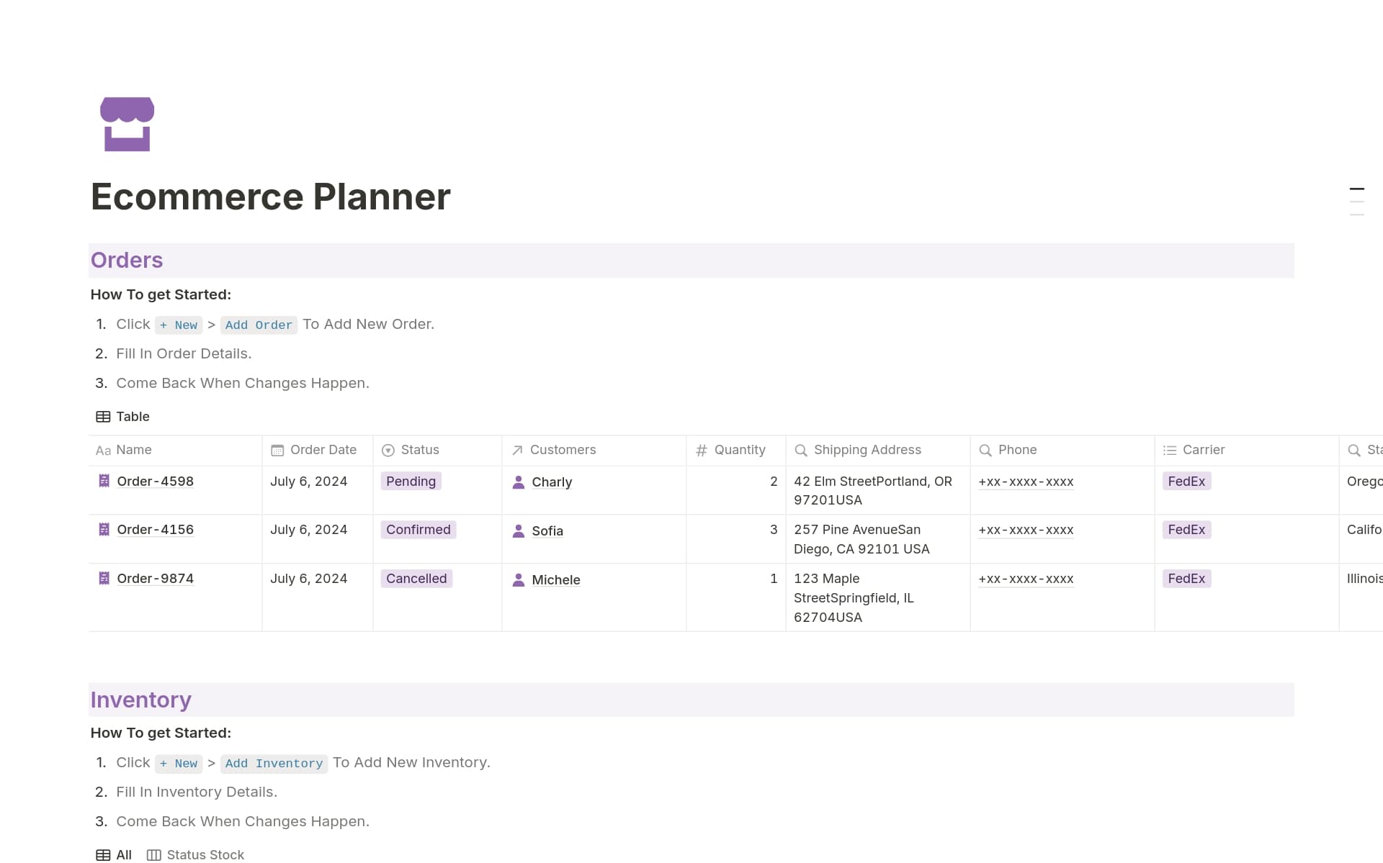Click the FedEx carrier tag on Order-4598
Viewport: 1383px width, 863px height.
pyautogui.click(x=1186, y=481)
